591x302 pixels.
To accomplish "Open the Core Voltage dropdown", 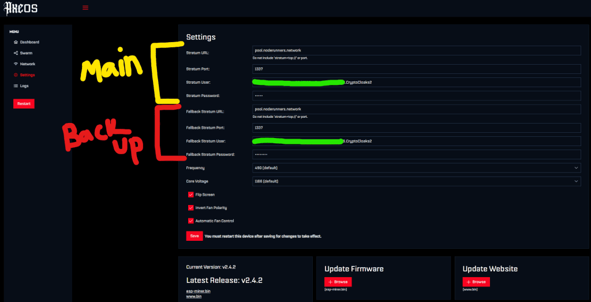I will 417,181.
